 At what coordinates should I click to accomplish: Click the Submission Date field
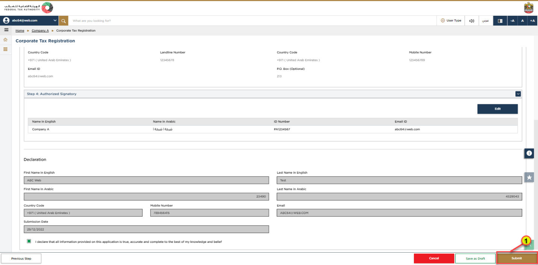[x=146, y=229]
